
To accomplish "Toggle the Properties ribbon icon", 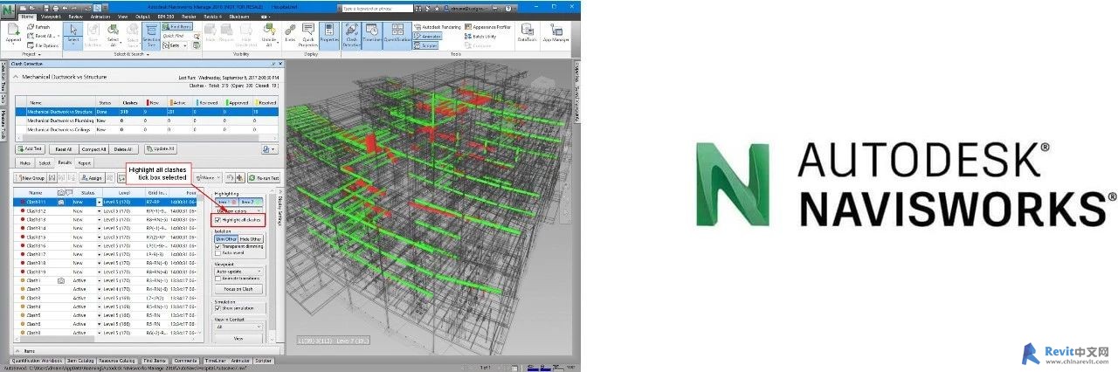I will tap(329, 35).
